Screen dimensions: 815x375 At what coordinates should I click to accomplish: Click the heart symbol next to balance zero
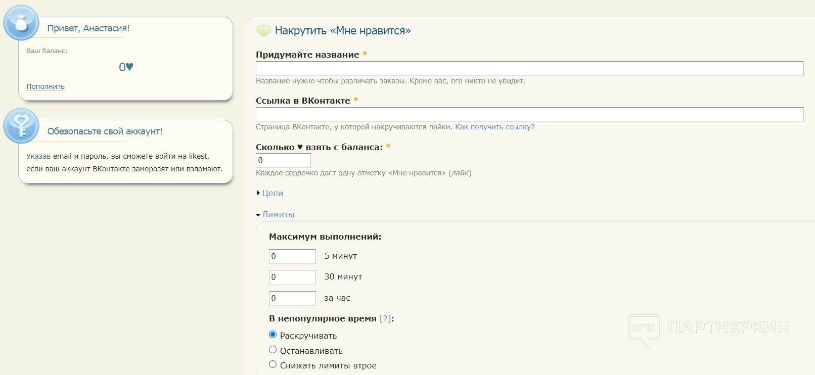(x=130, y=67)
